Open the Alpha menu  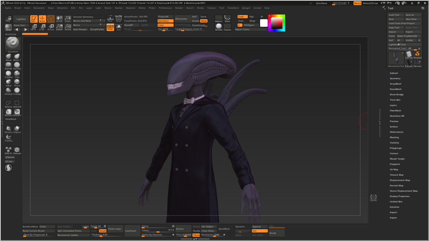click(x=8, y=8)
